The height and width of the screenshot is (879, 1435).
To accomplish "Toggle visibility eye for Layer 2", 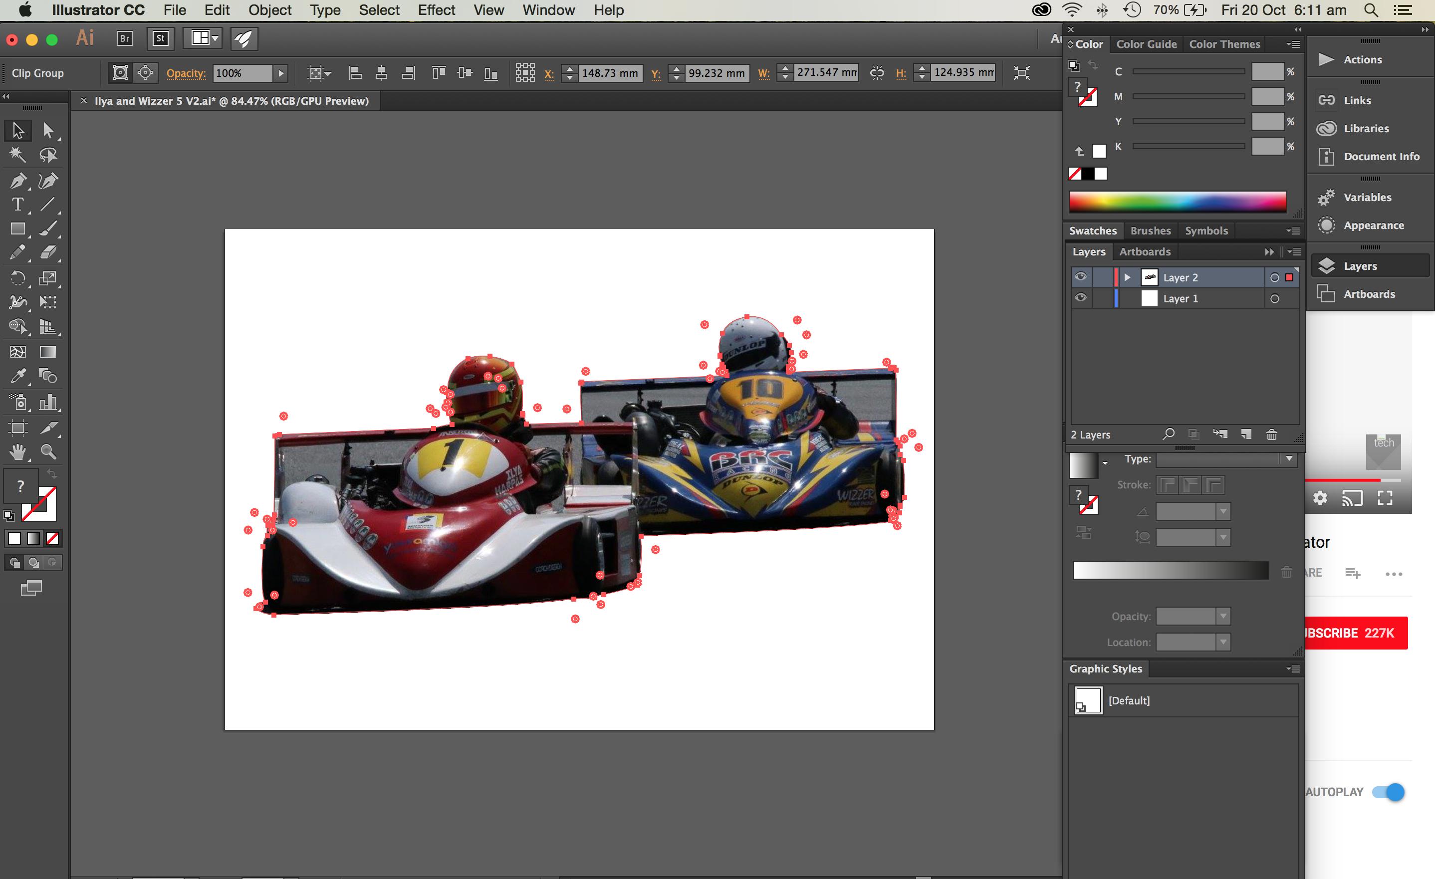I will pos(1080,277).
